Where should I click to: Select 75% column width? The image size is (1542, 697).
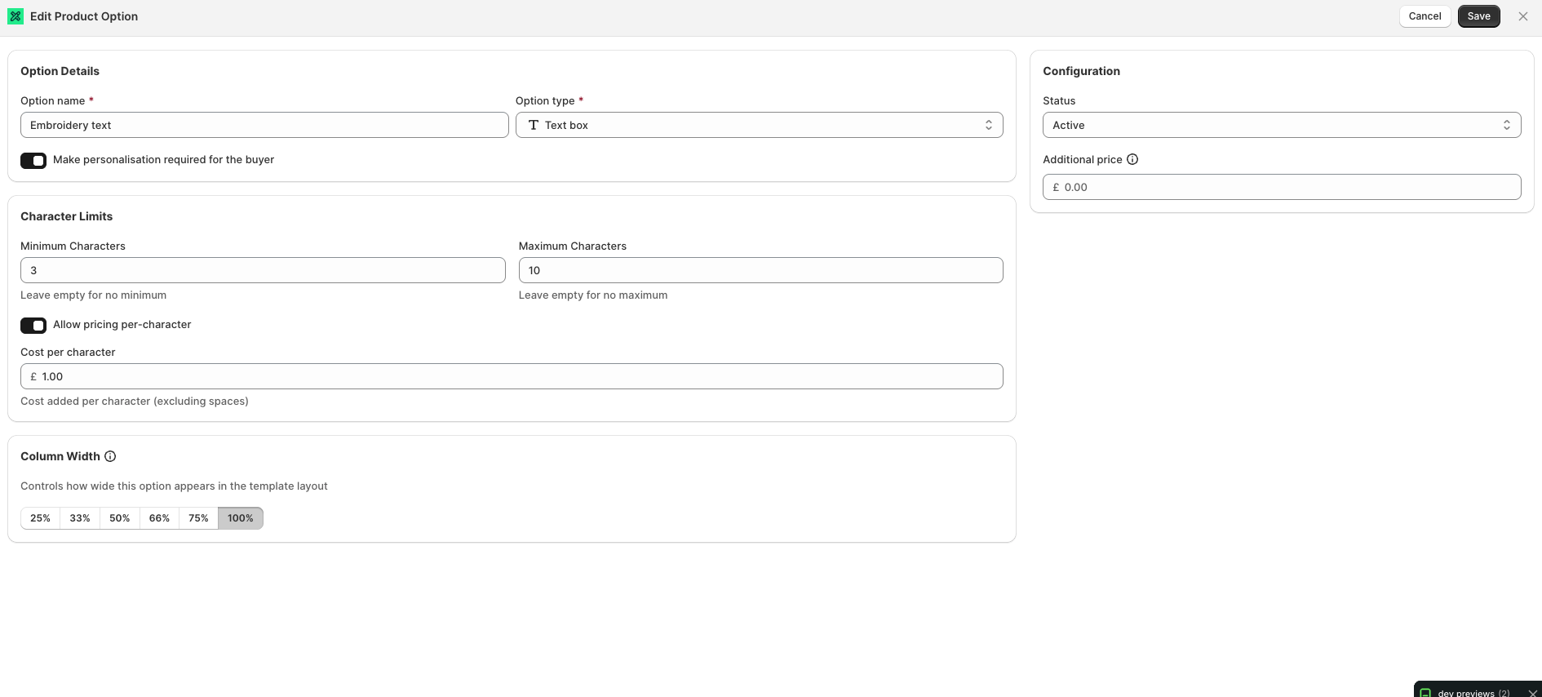[x=198, y=518]
